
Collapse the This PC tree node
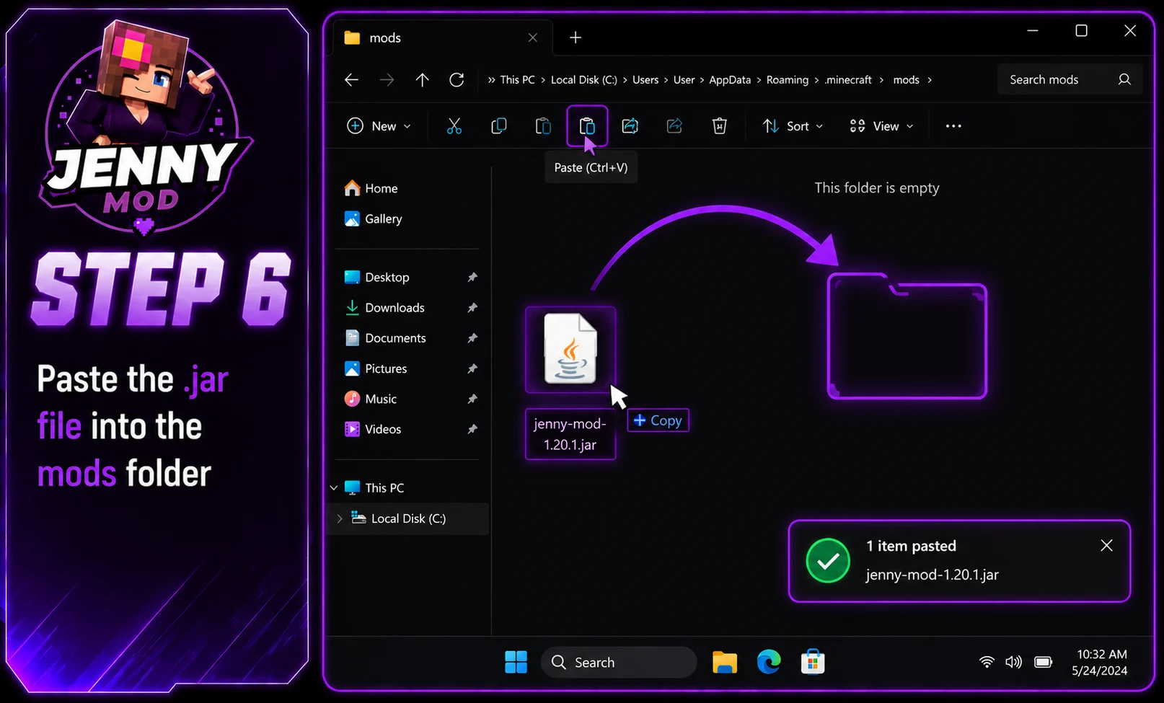click(x=334, y=488)
